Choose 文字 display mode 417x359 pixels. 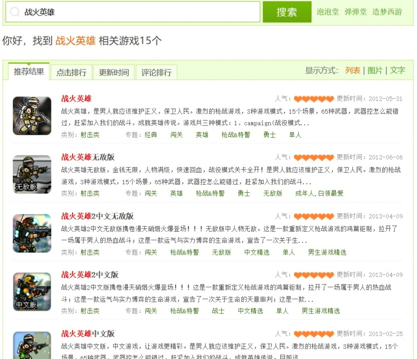pyautogui.click(x=398, y=70)
